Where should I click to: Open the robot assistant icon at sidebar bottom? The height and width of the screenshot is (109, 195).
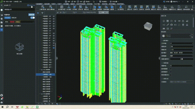(x=2, y=95)
